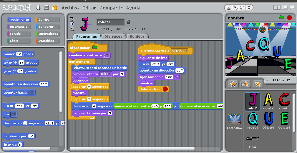Click first esperar block's 2 seconds value
The image size is (297, 153).
tap(89, 87)
